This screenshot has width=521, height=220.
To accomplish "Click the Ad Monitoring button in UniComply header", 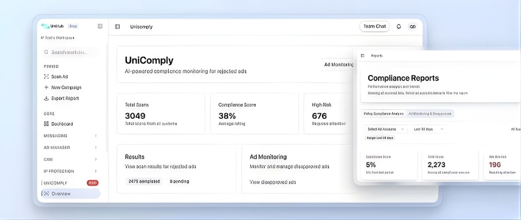I will [339, 65].
